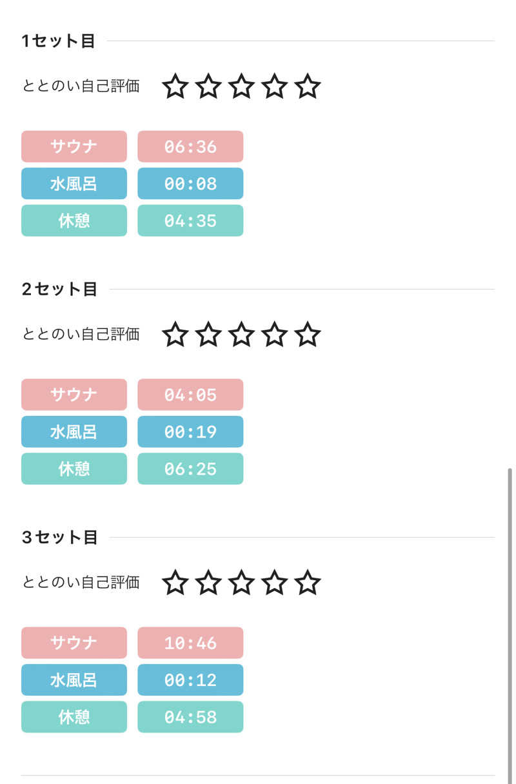516x784 pixels.
Task: Set 3 rating to four stars
Action: coord(274,583)
